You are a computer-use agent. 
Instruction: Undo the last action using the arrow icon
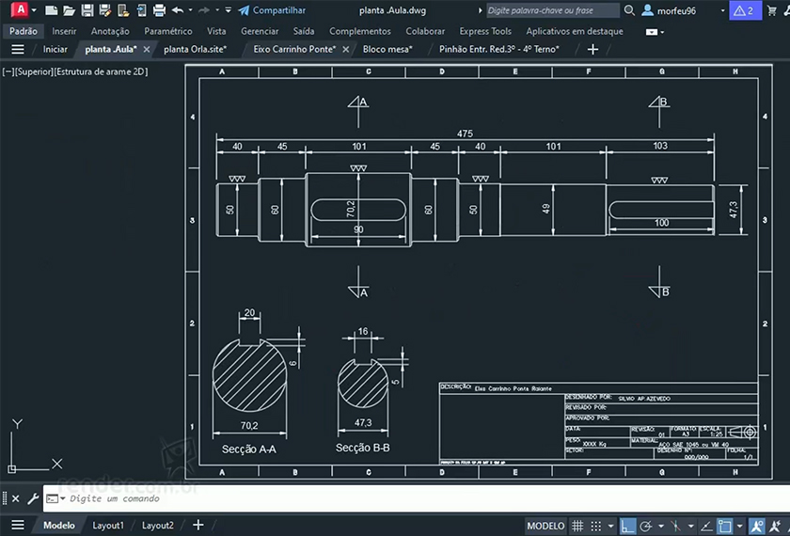click(x=178, y=10)
